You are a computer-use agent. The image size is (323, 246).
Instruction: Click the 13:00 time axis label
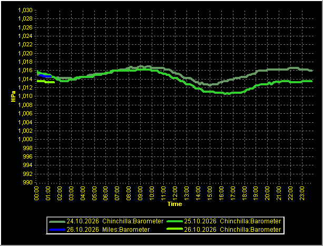(x=187, y=193)
